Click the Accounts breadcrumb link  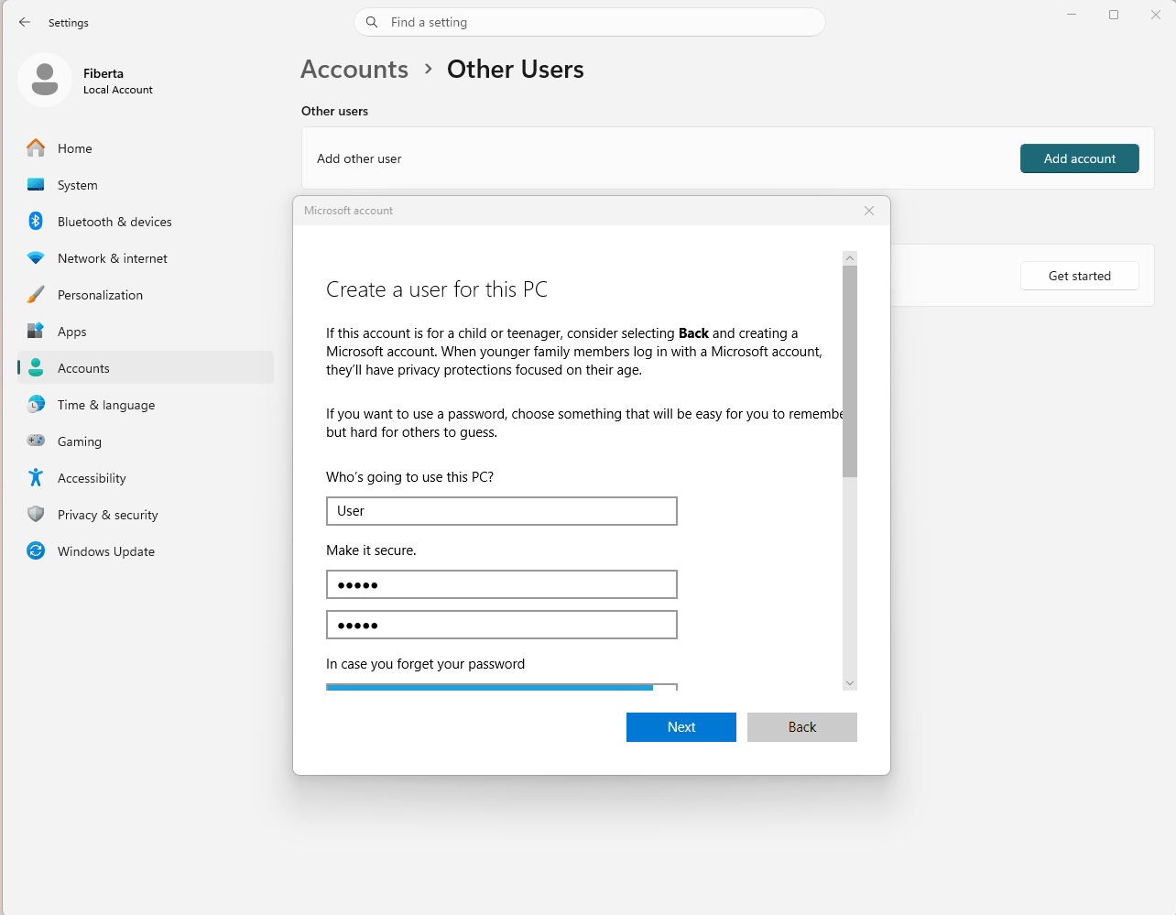point(354,70)
